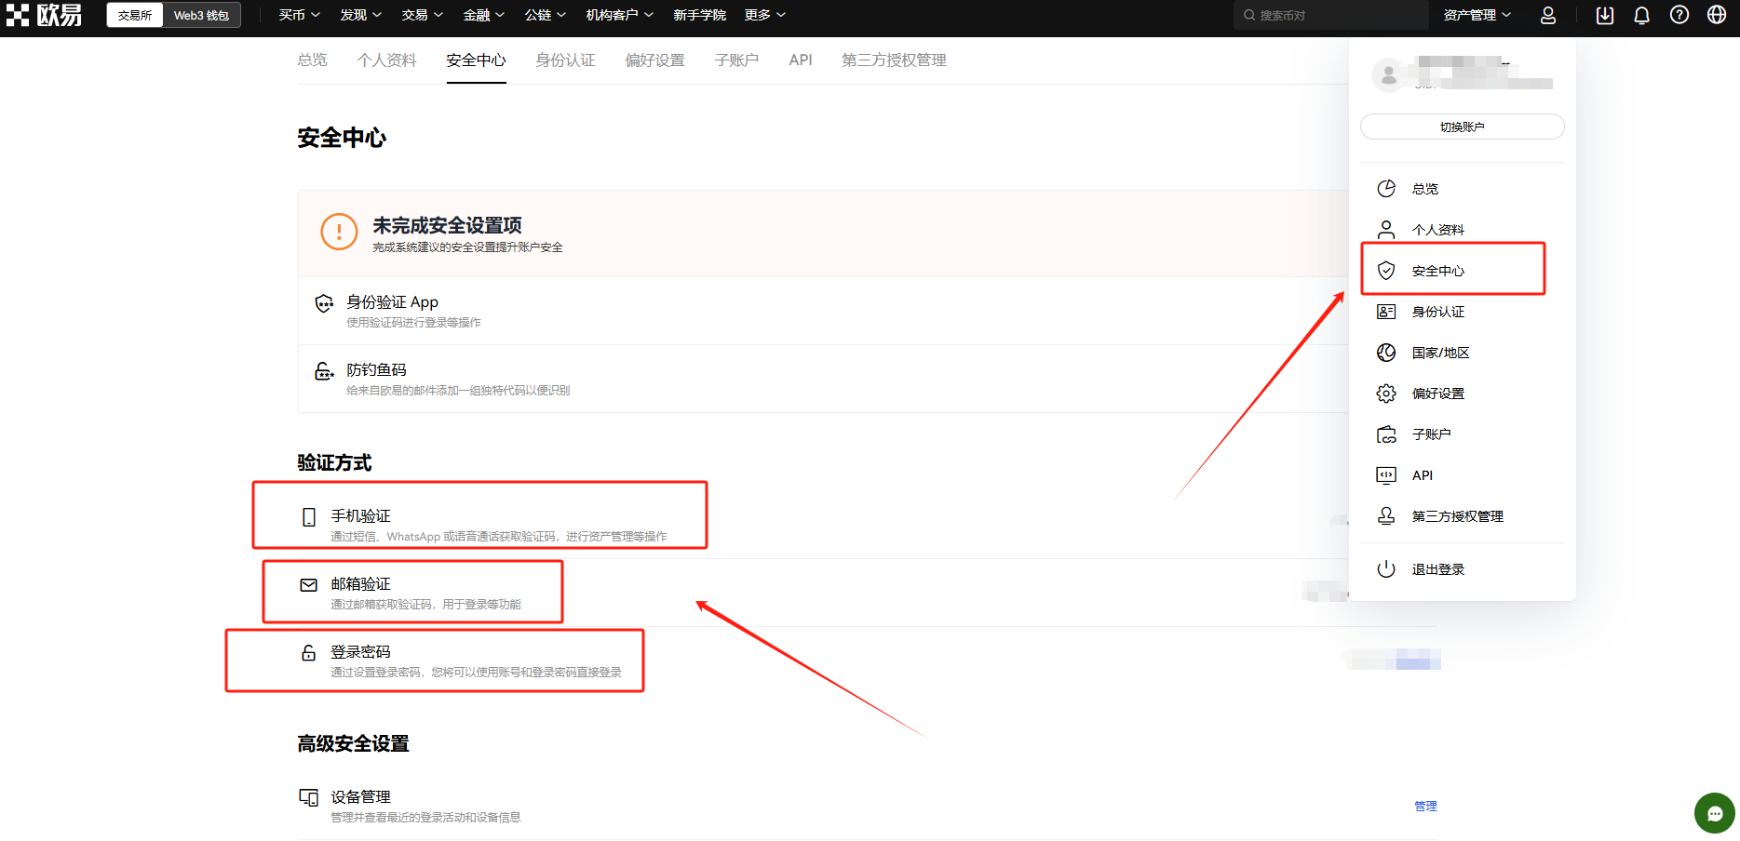Viewport: 1740px width, 841px height.
Task: Switch to the API tab
Action: (x=801, y=60)
